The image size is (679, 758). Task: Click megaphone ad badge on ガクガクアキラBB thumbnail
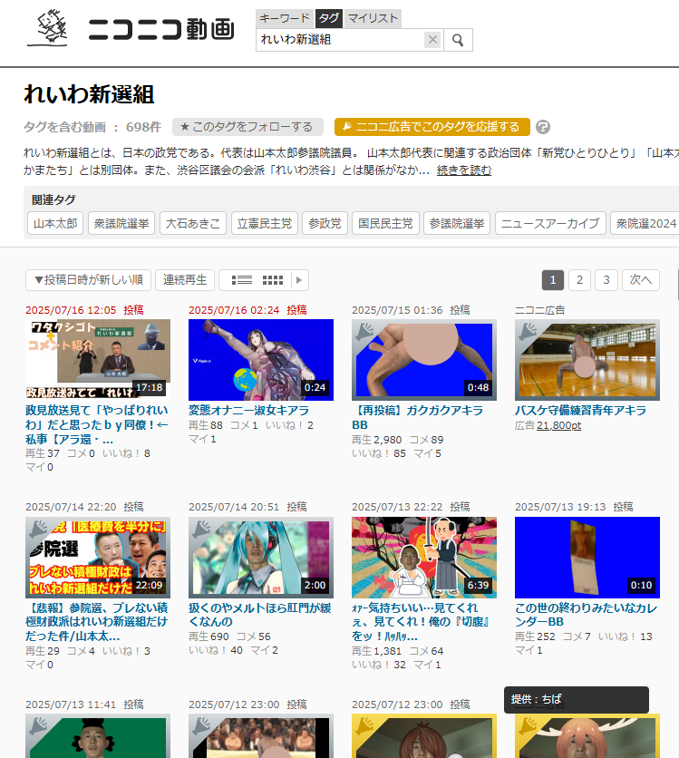[364, 332]
